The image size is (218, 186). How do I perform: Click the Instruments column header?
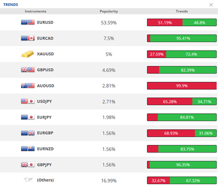tap(35, 11)
